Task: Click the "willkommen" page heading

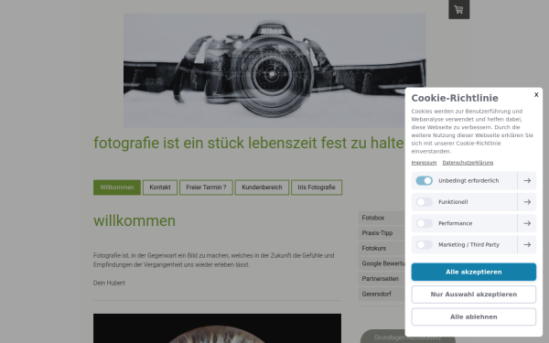Action: pyautogui.click(x=135, y=220)
